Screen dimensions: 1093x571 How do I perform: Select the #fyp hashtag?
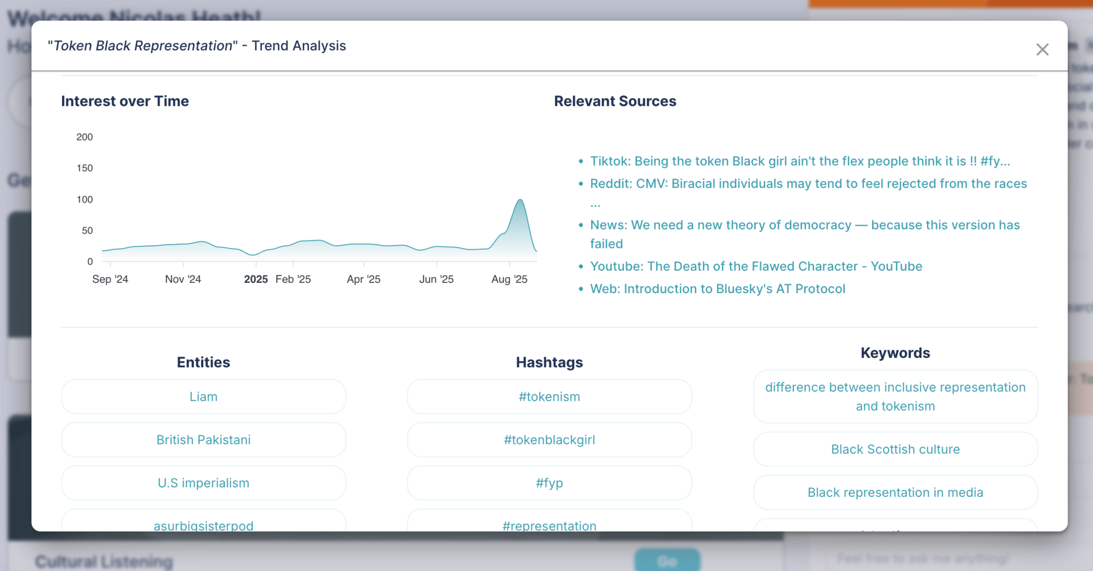pyautogui.click(x=549, y=483)
